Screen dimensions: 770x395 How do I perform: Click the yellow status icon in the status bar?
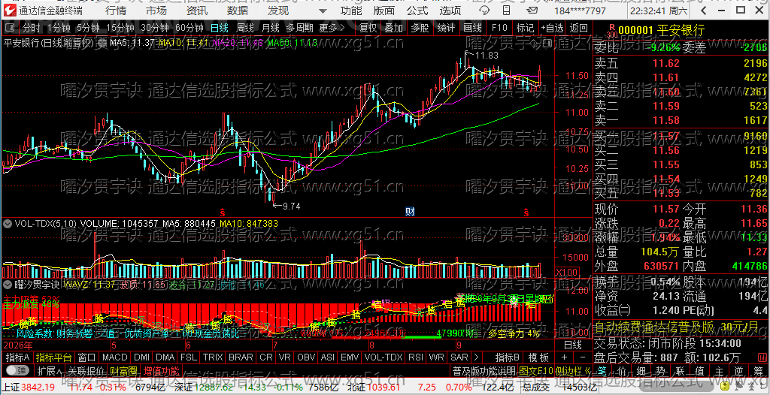(725, 386)
